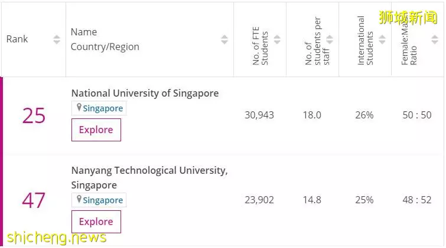The image size is (446, 248).
Task: Click the Name column header text
Action: coord(84,32)
